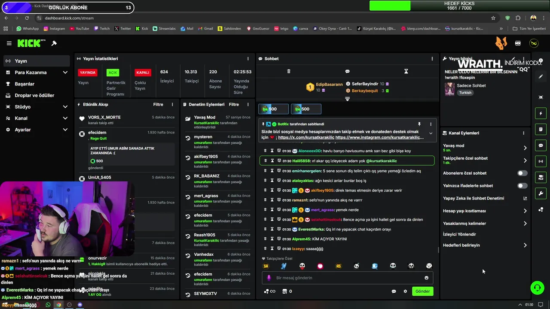The height and width of the screenshot is (309, 550).
Task: Open the instagram.com link in pinned message
Action: pos(379,137)
